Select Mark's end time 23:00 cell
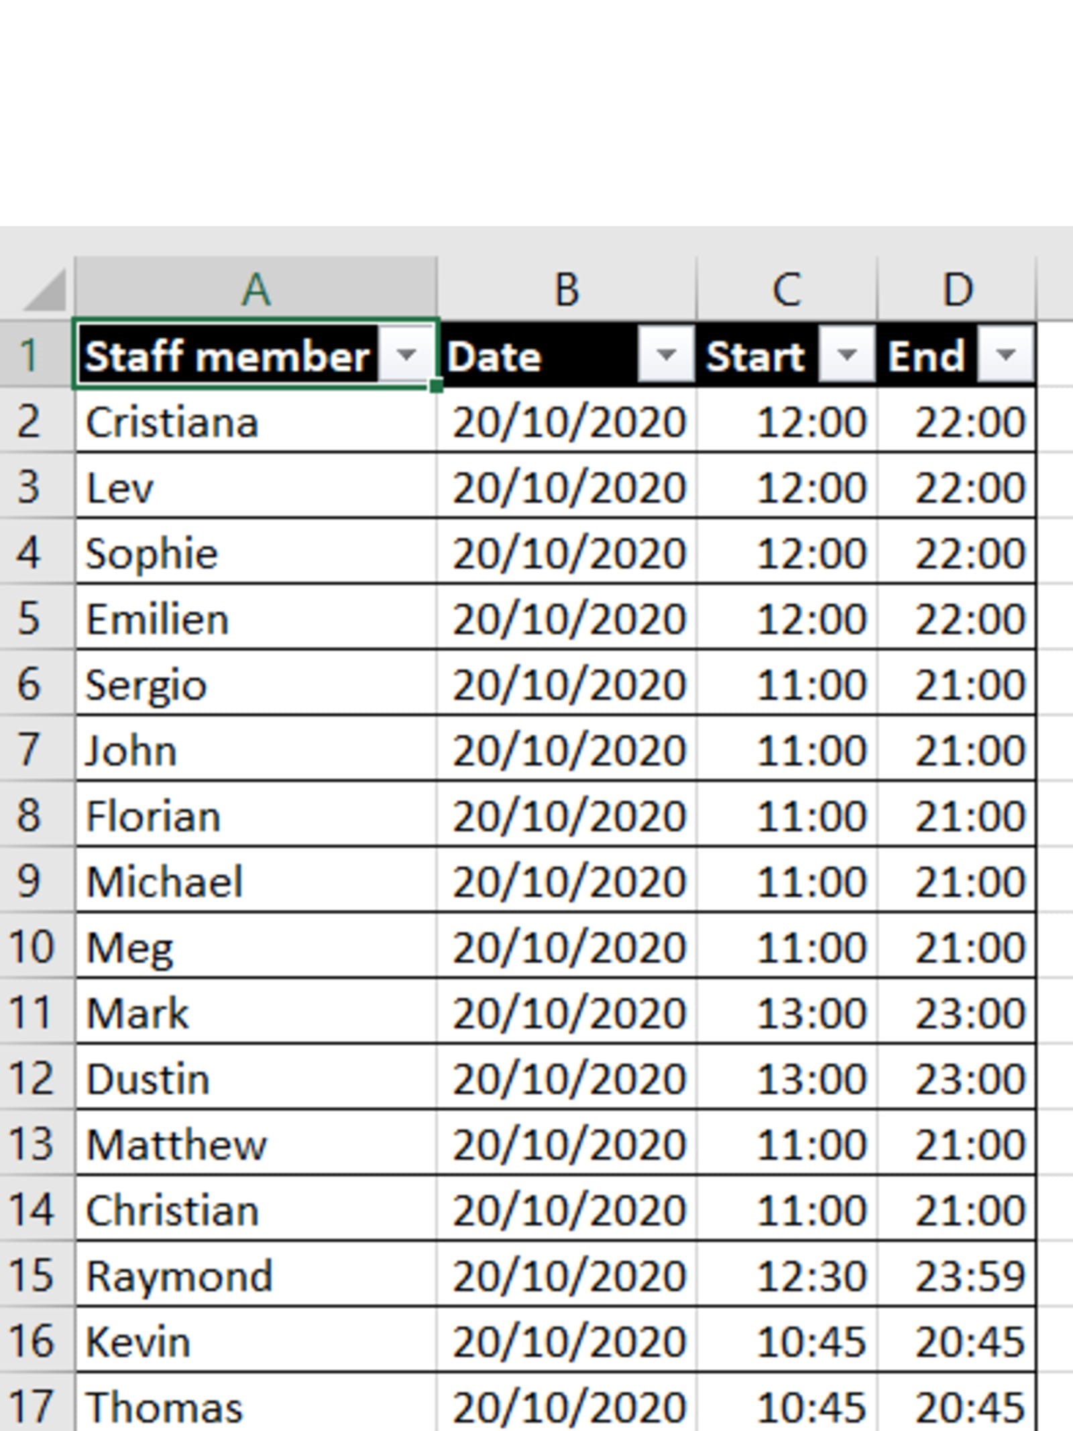The height and width of the screenshot is (1431, 1073). tap(957, 1012)
